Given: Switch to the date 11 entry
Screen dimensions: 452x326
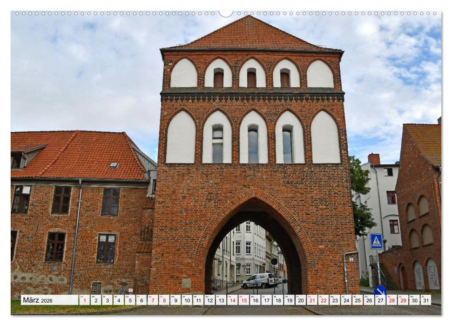Looking at the screenshot, I should [x=198, y=301].
